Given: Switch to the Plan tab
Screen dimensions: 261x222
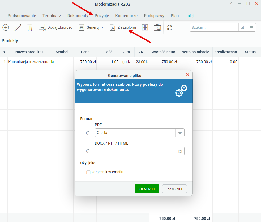Looking at the screenshot, I should tap(175, 16).
